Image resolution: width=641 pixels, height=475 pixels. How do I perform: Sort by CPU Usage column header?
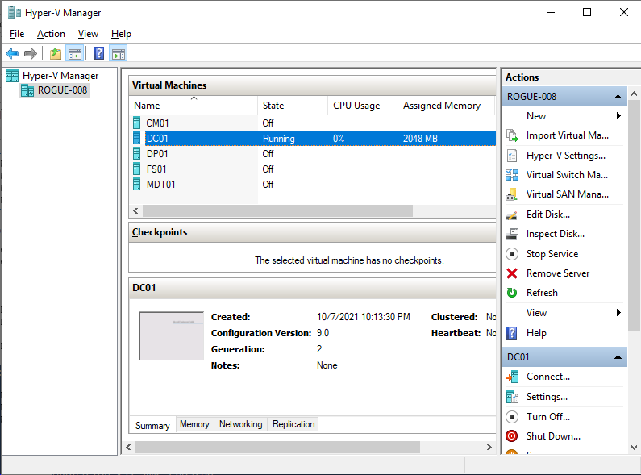[x=363, y=106]
